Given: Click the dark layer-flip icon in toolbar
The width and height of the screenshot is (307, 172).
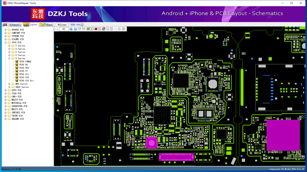Looking at the screenshot, I should pyautogui.click(x=104, y=29).
